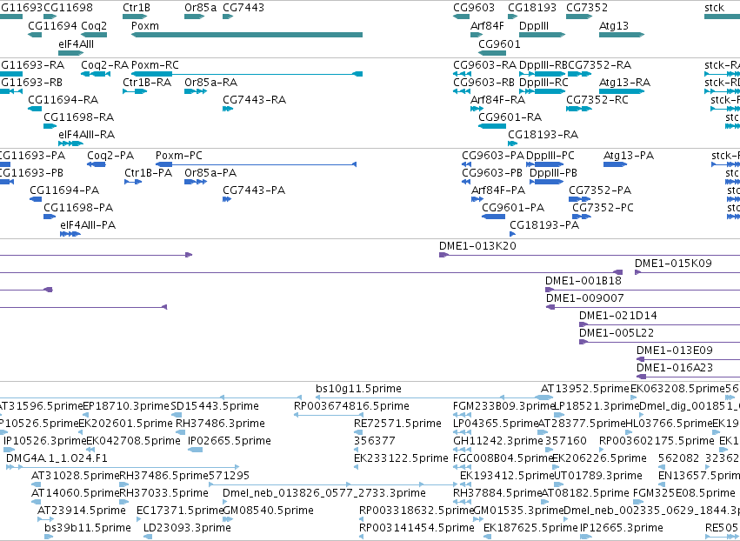740x541 pixels.
Task: Select the Coq2-PA protein feature
Action: coord(97,164)
